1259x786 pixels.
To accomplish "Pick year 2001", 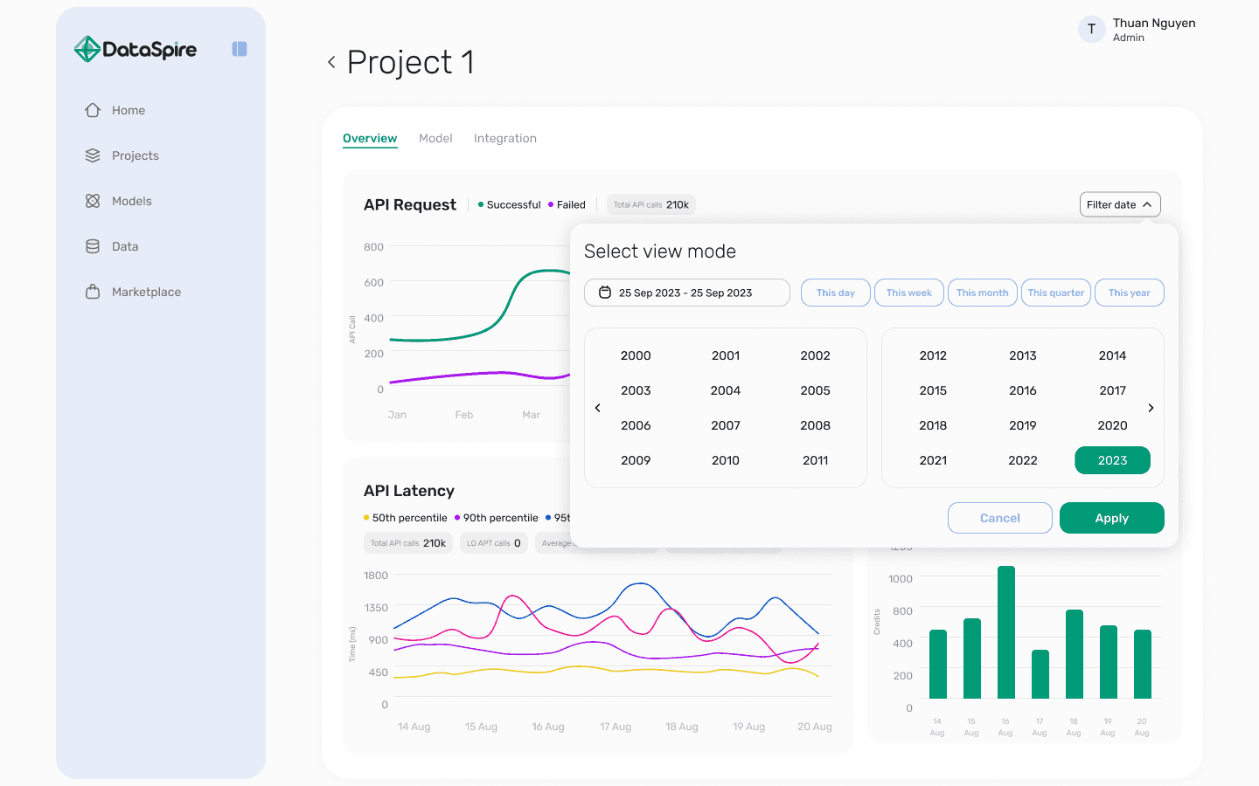I will pyautogui.click(x=726, y=355).
